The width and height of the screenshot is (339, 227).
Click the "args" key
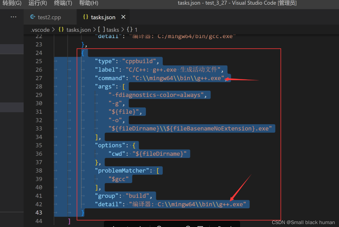105,86
